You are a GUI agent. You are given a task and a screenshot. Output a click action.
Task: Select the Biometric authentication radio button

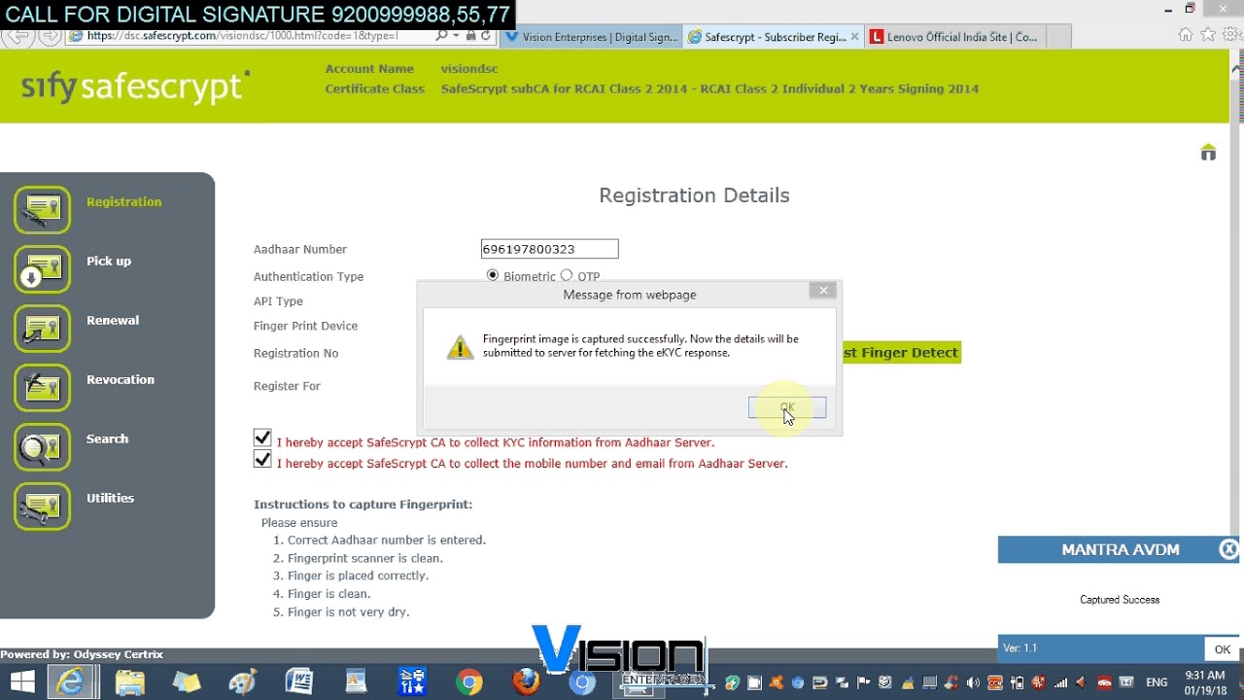[493, 275]
